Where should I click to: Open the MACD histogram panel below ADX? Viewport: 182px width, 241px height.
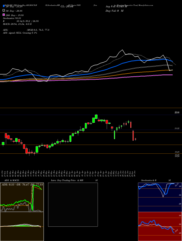point(22,226)
